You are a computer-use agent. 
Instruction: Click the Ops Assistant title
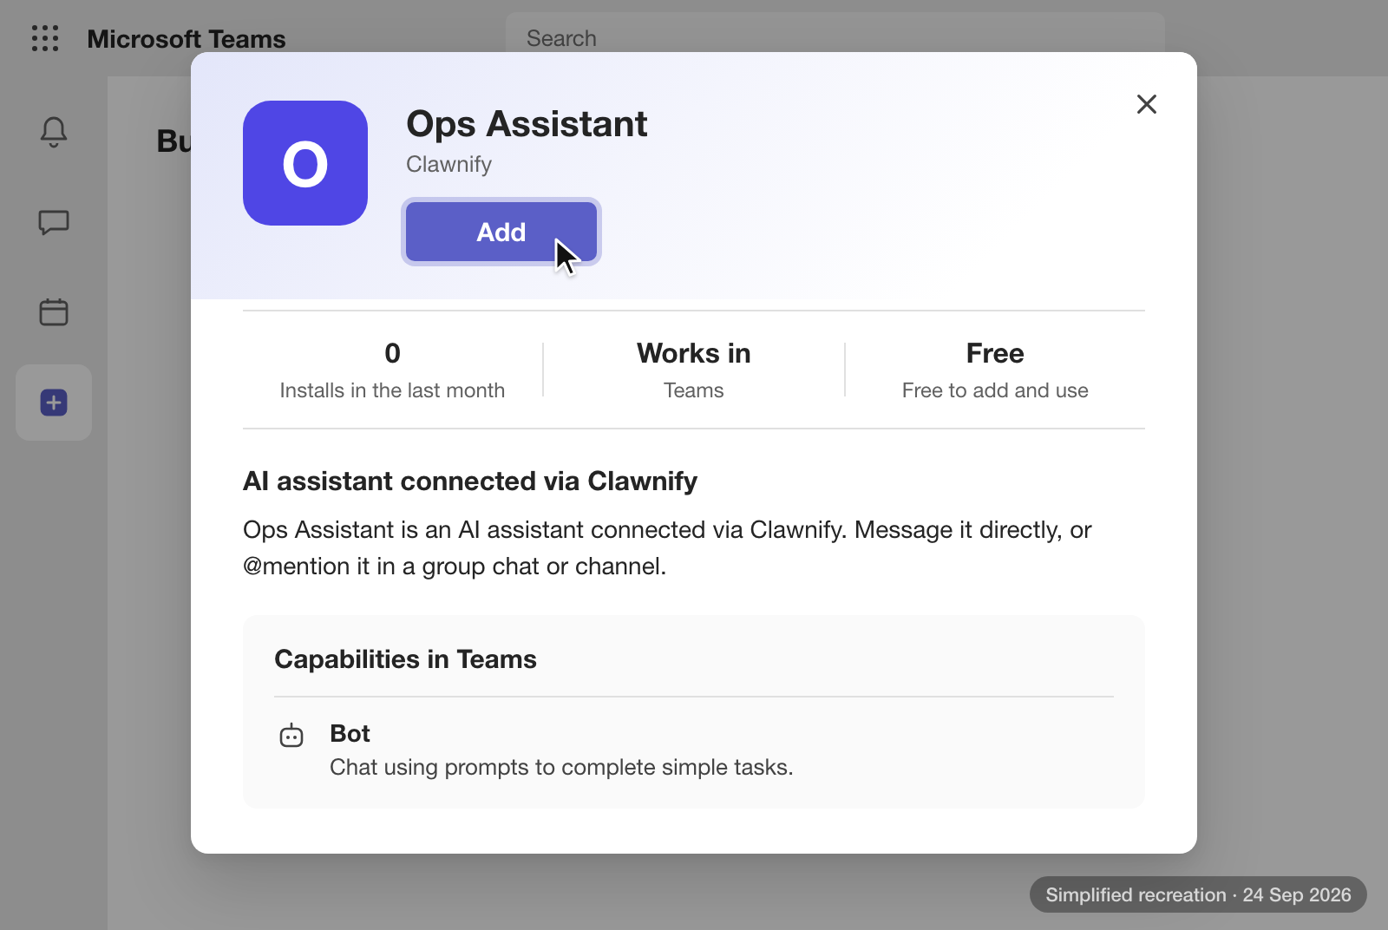(x=527, y=124)
